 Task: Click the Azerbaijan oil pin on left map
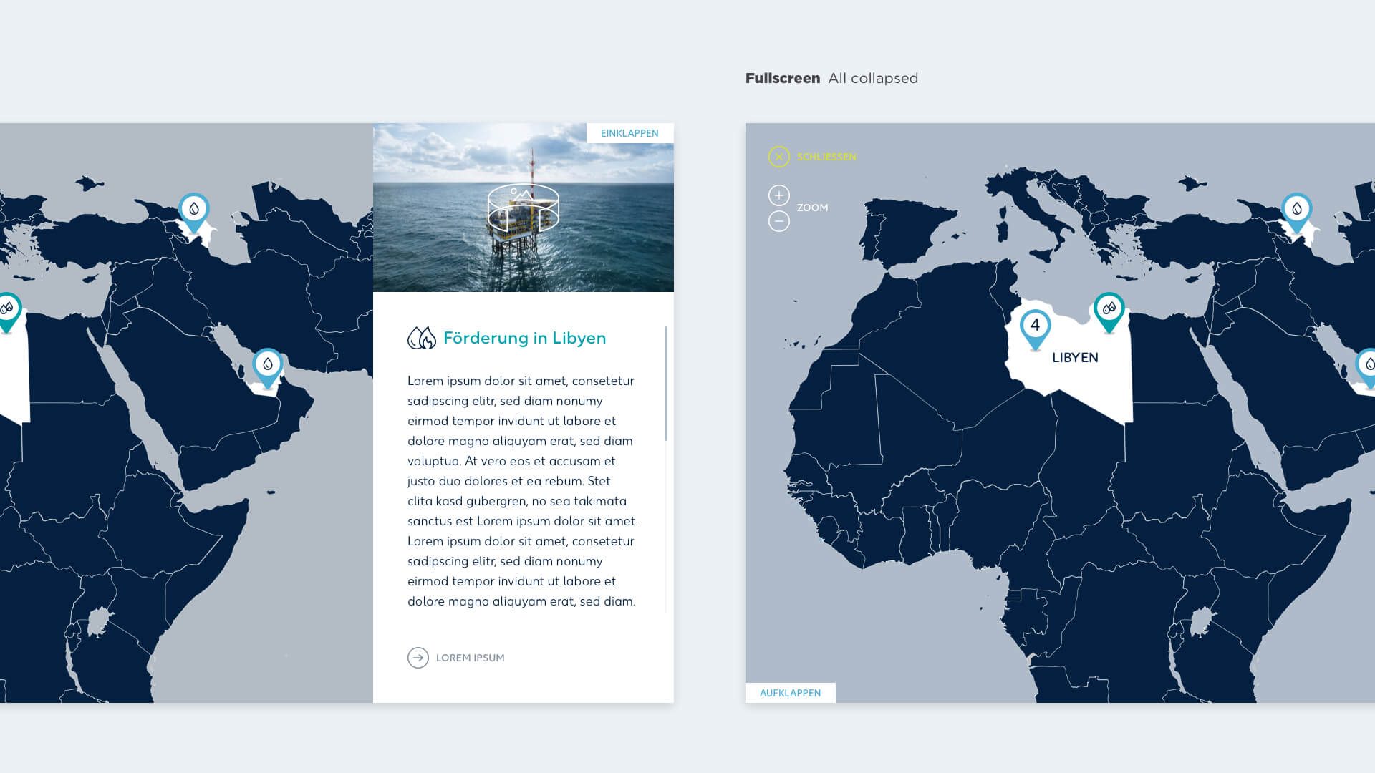pos(194,212)
